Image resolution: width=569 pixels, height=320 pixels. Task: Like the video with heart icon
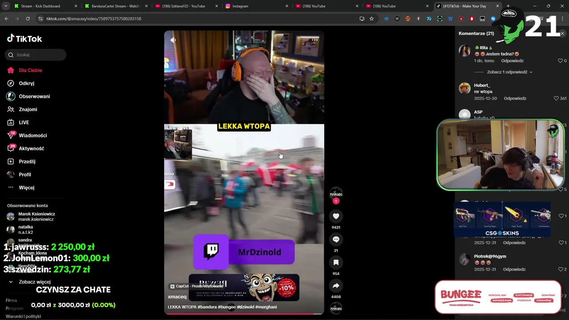click(x=336, y=216)
